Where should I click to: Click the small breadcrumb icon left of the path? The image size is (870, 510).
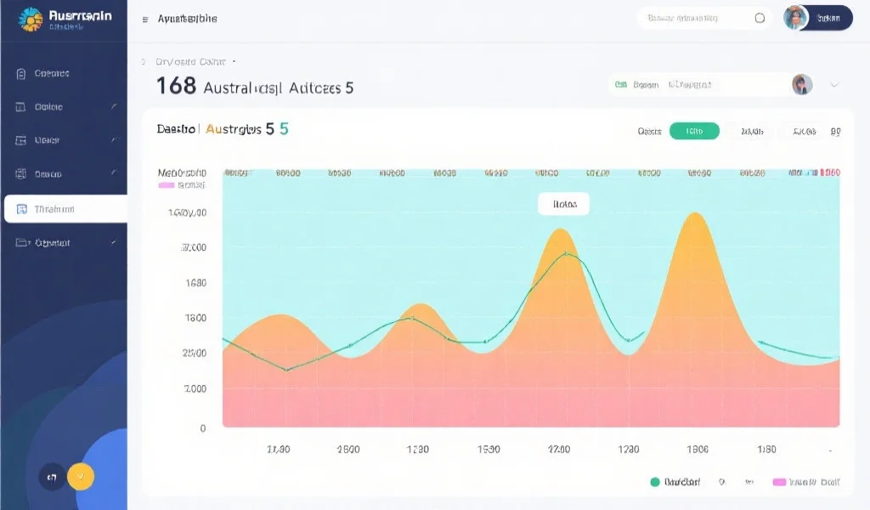tap(144, 61)
